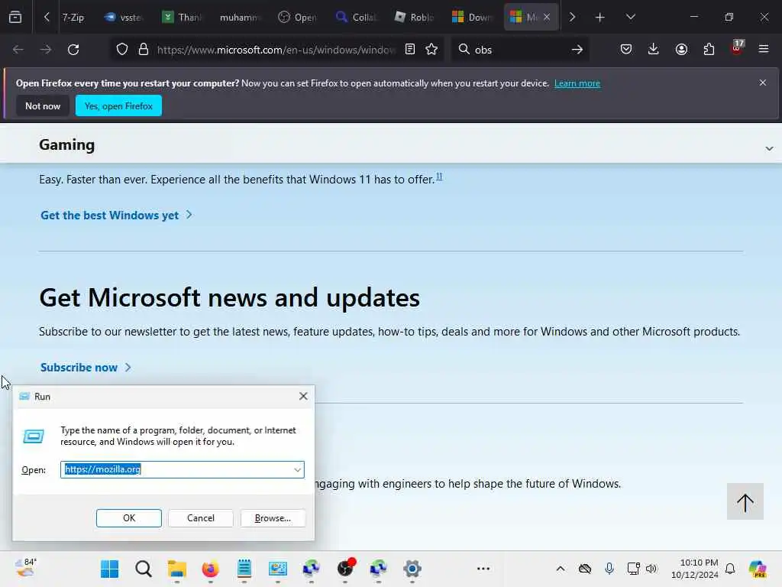782x587 pixels.
Task: Open the Firefox account icon
Action: pyautogui.click(x=681, y=50)
